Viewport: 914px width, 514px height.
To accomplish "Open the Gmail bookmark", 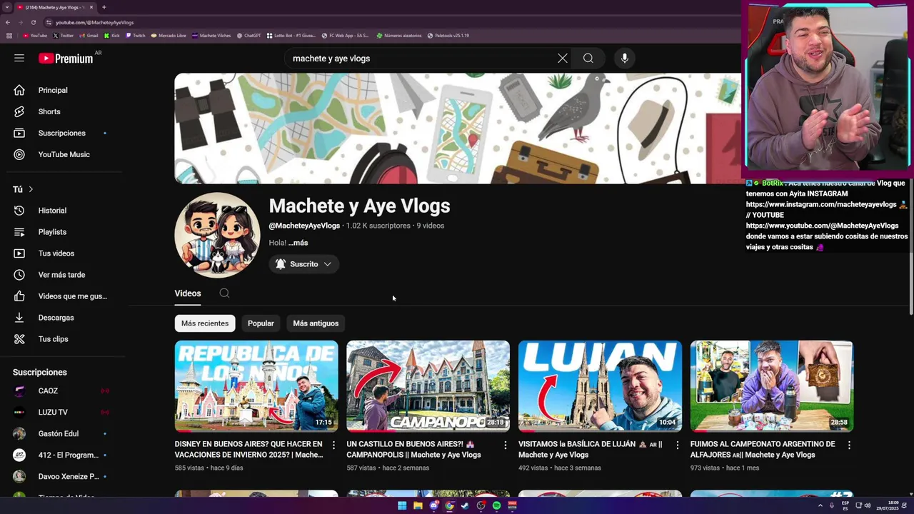I will [x=89, y=36].
